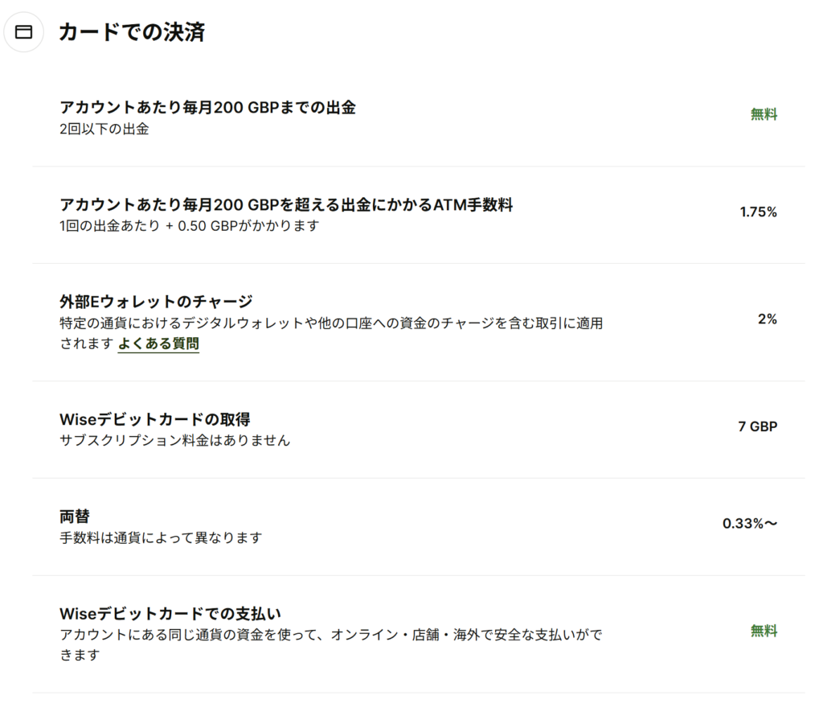Select the 両替 row title
The height and width of the screenshot is (708, 823).
[x=75, y=517]
